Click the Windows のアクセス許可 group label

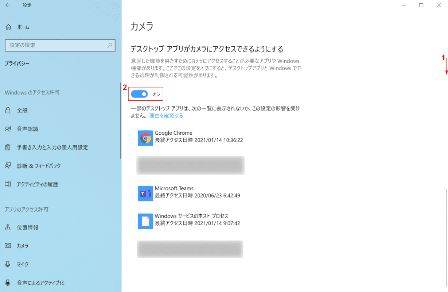(x=32, y=93)
